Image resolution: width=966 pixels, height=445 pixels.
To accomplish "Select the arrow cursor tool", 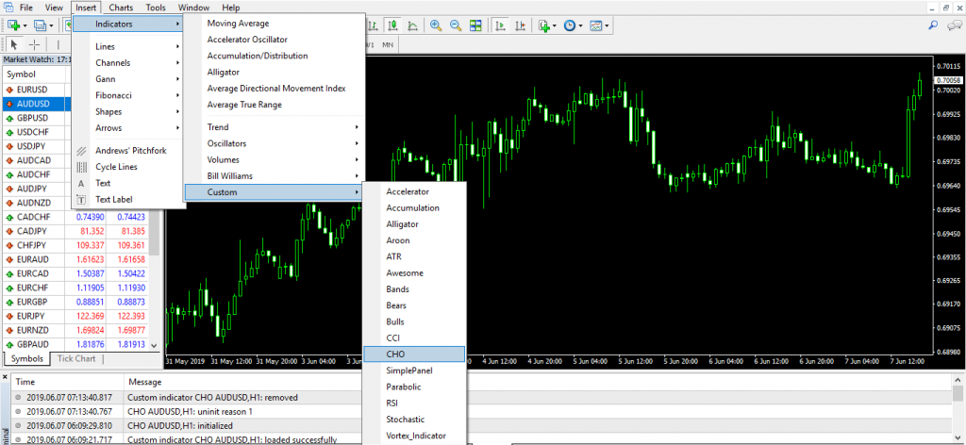I will [14, 44].
